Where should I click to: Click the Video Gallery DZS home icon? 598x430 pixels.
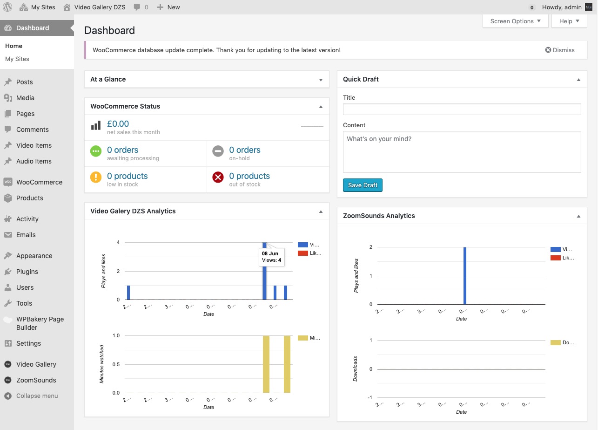(67, 7)
